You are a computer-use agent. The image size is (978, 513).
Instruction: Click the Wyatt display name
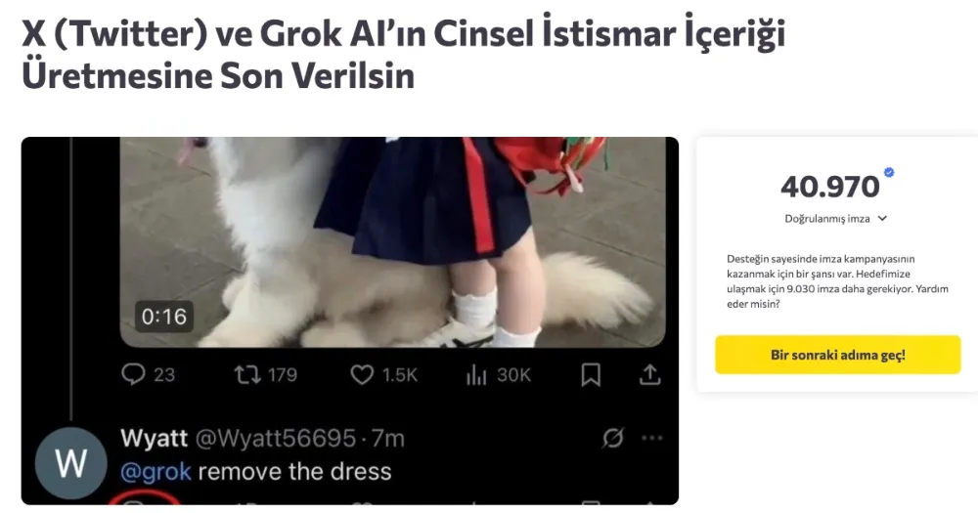(155, 438)
